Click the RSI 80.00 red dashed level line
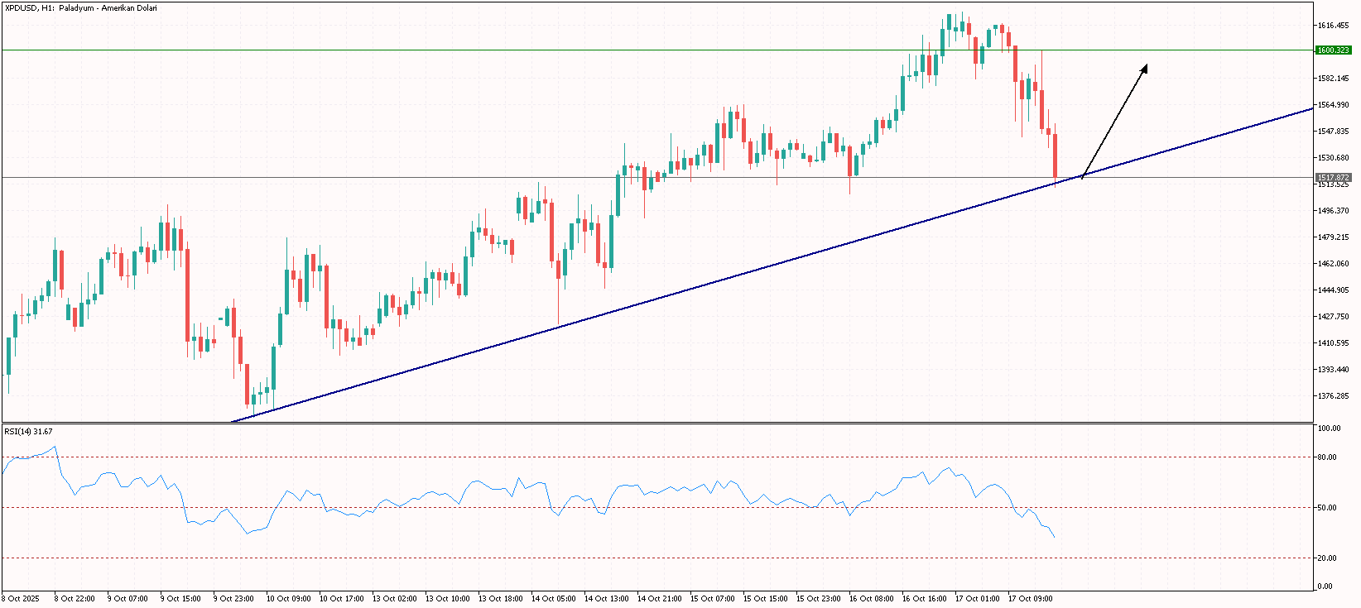 point(662,457)
